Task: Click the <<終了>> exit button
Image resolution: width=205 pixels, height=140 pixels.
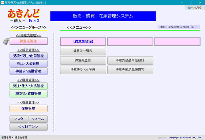Action: [x=29, y=127]
